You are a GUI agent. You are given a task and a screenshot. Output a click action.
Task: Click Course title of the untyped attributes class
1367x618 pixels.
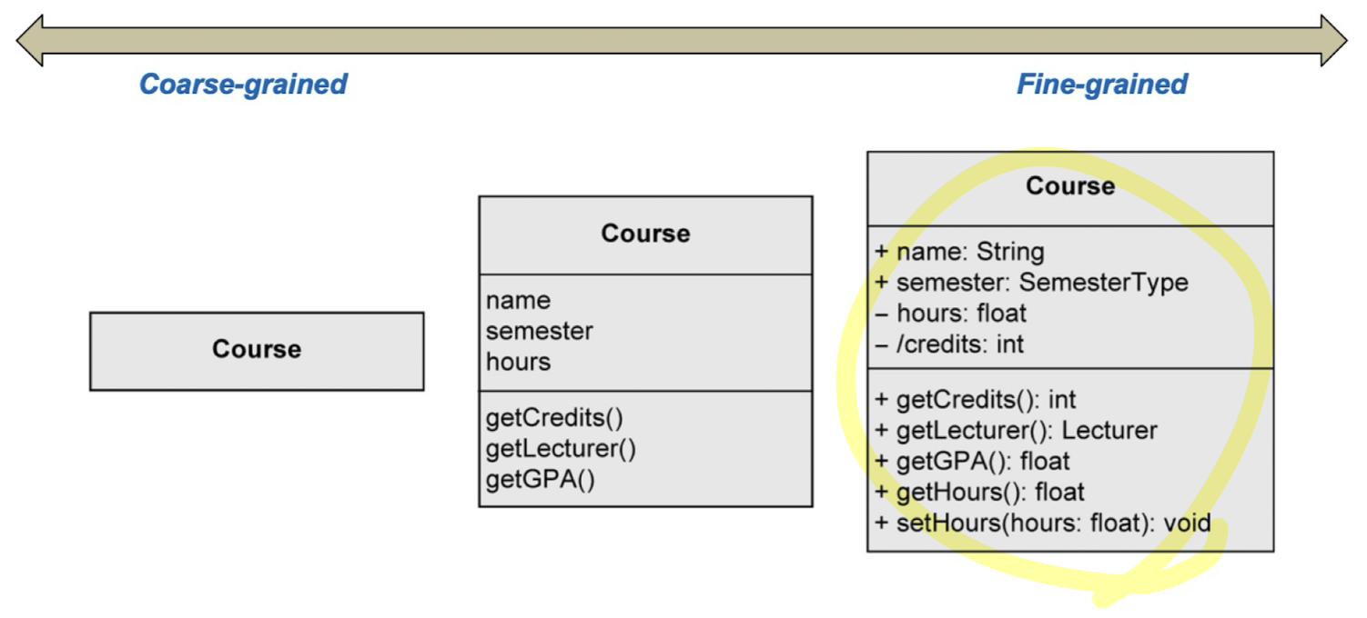click(x=645, y=234)
